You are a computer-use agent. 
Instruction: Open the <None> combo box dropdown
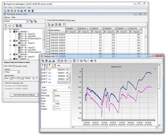click(x=27, y=21)
